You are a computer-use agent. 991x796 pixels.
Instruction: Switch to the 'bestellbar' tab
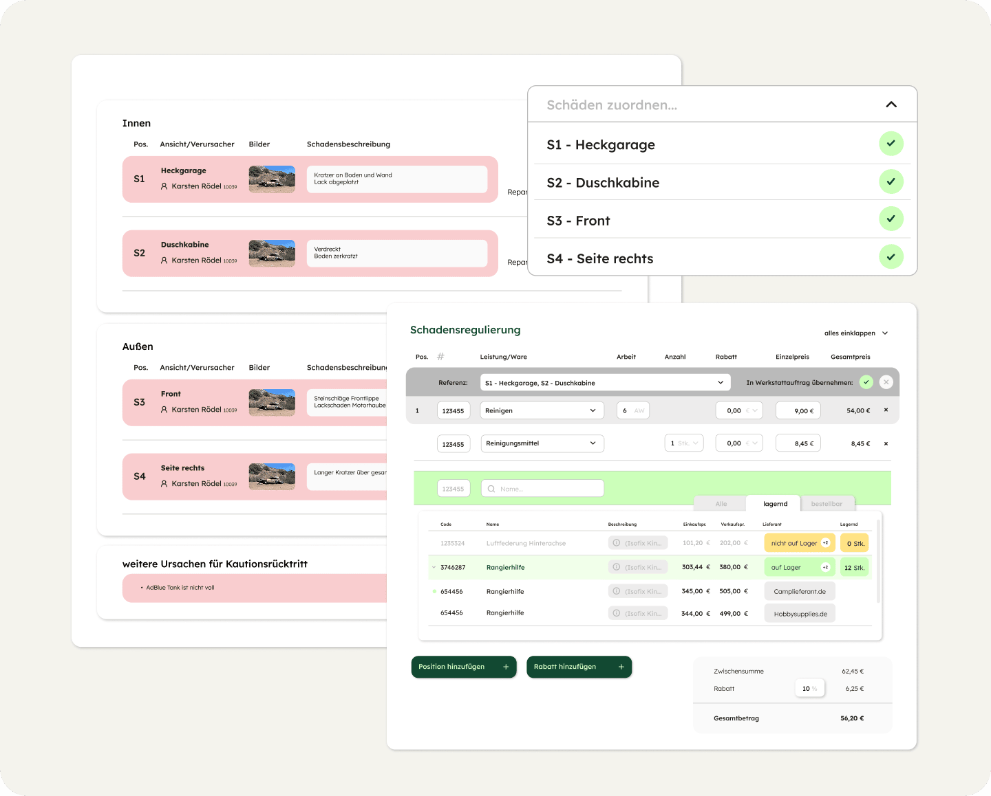(826, 504)
